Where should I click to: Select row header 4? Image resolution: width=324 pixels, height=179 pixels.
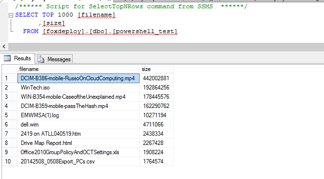(10, 106)
